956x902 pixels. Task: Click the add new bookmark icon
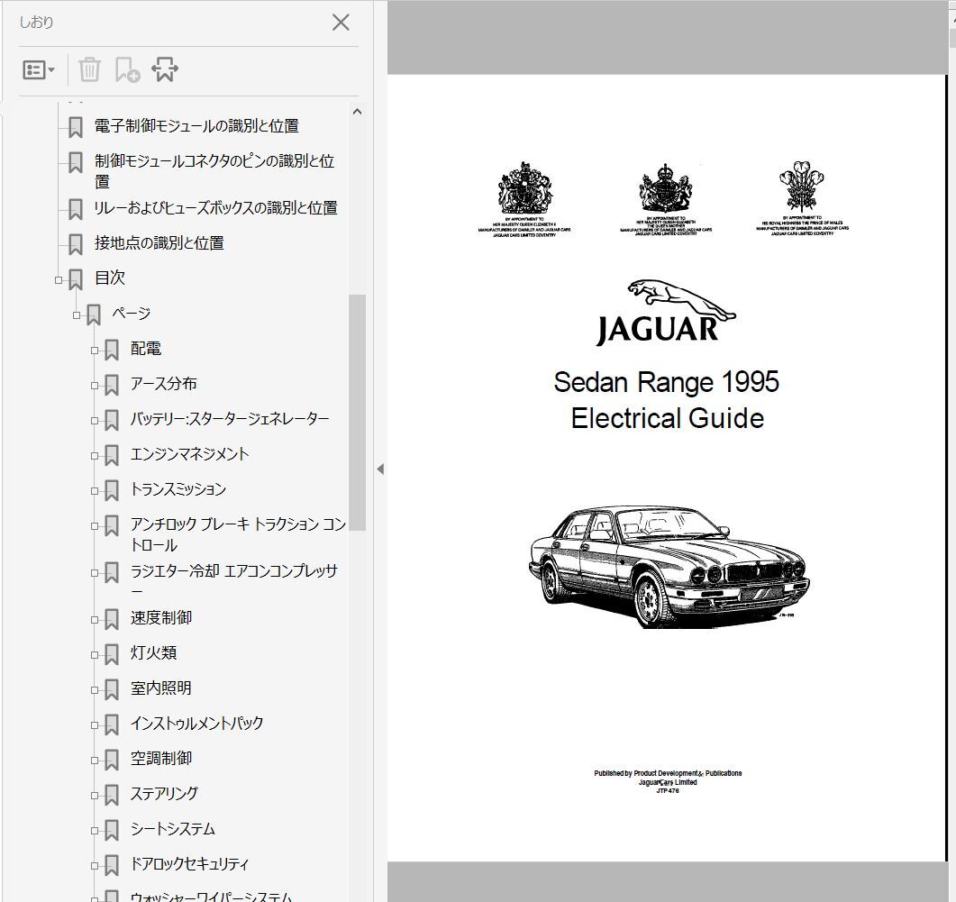[127, 70]
